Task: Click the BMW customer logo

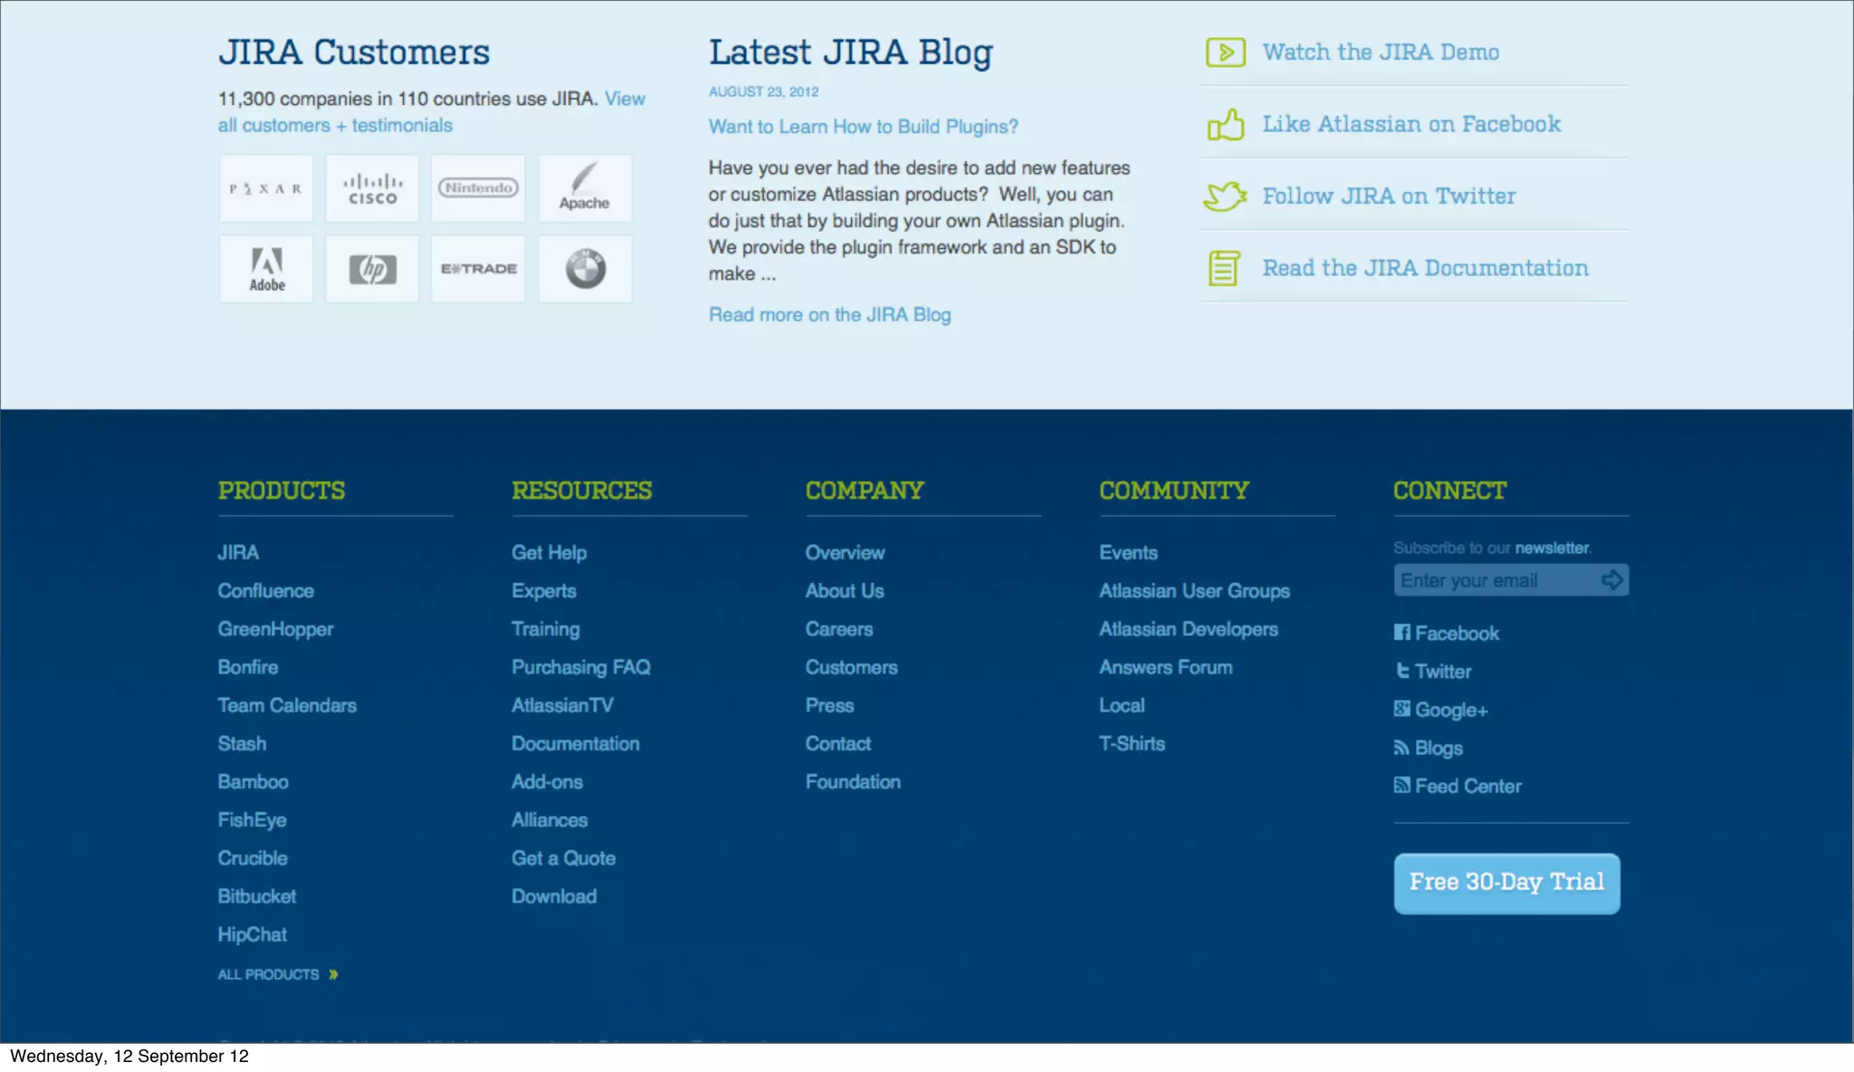Action: click(586, 269)
